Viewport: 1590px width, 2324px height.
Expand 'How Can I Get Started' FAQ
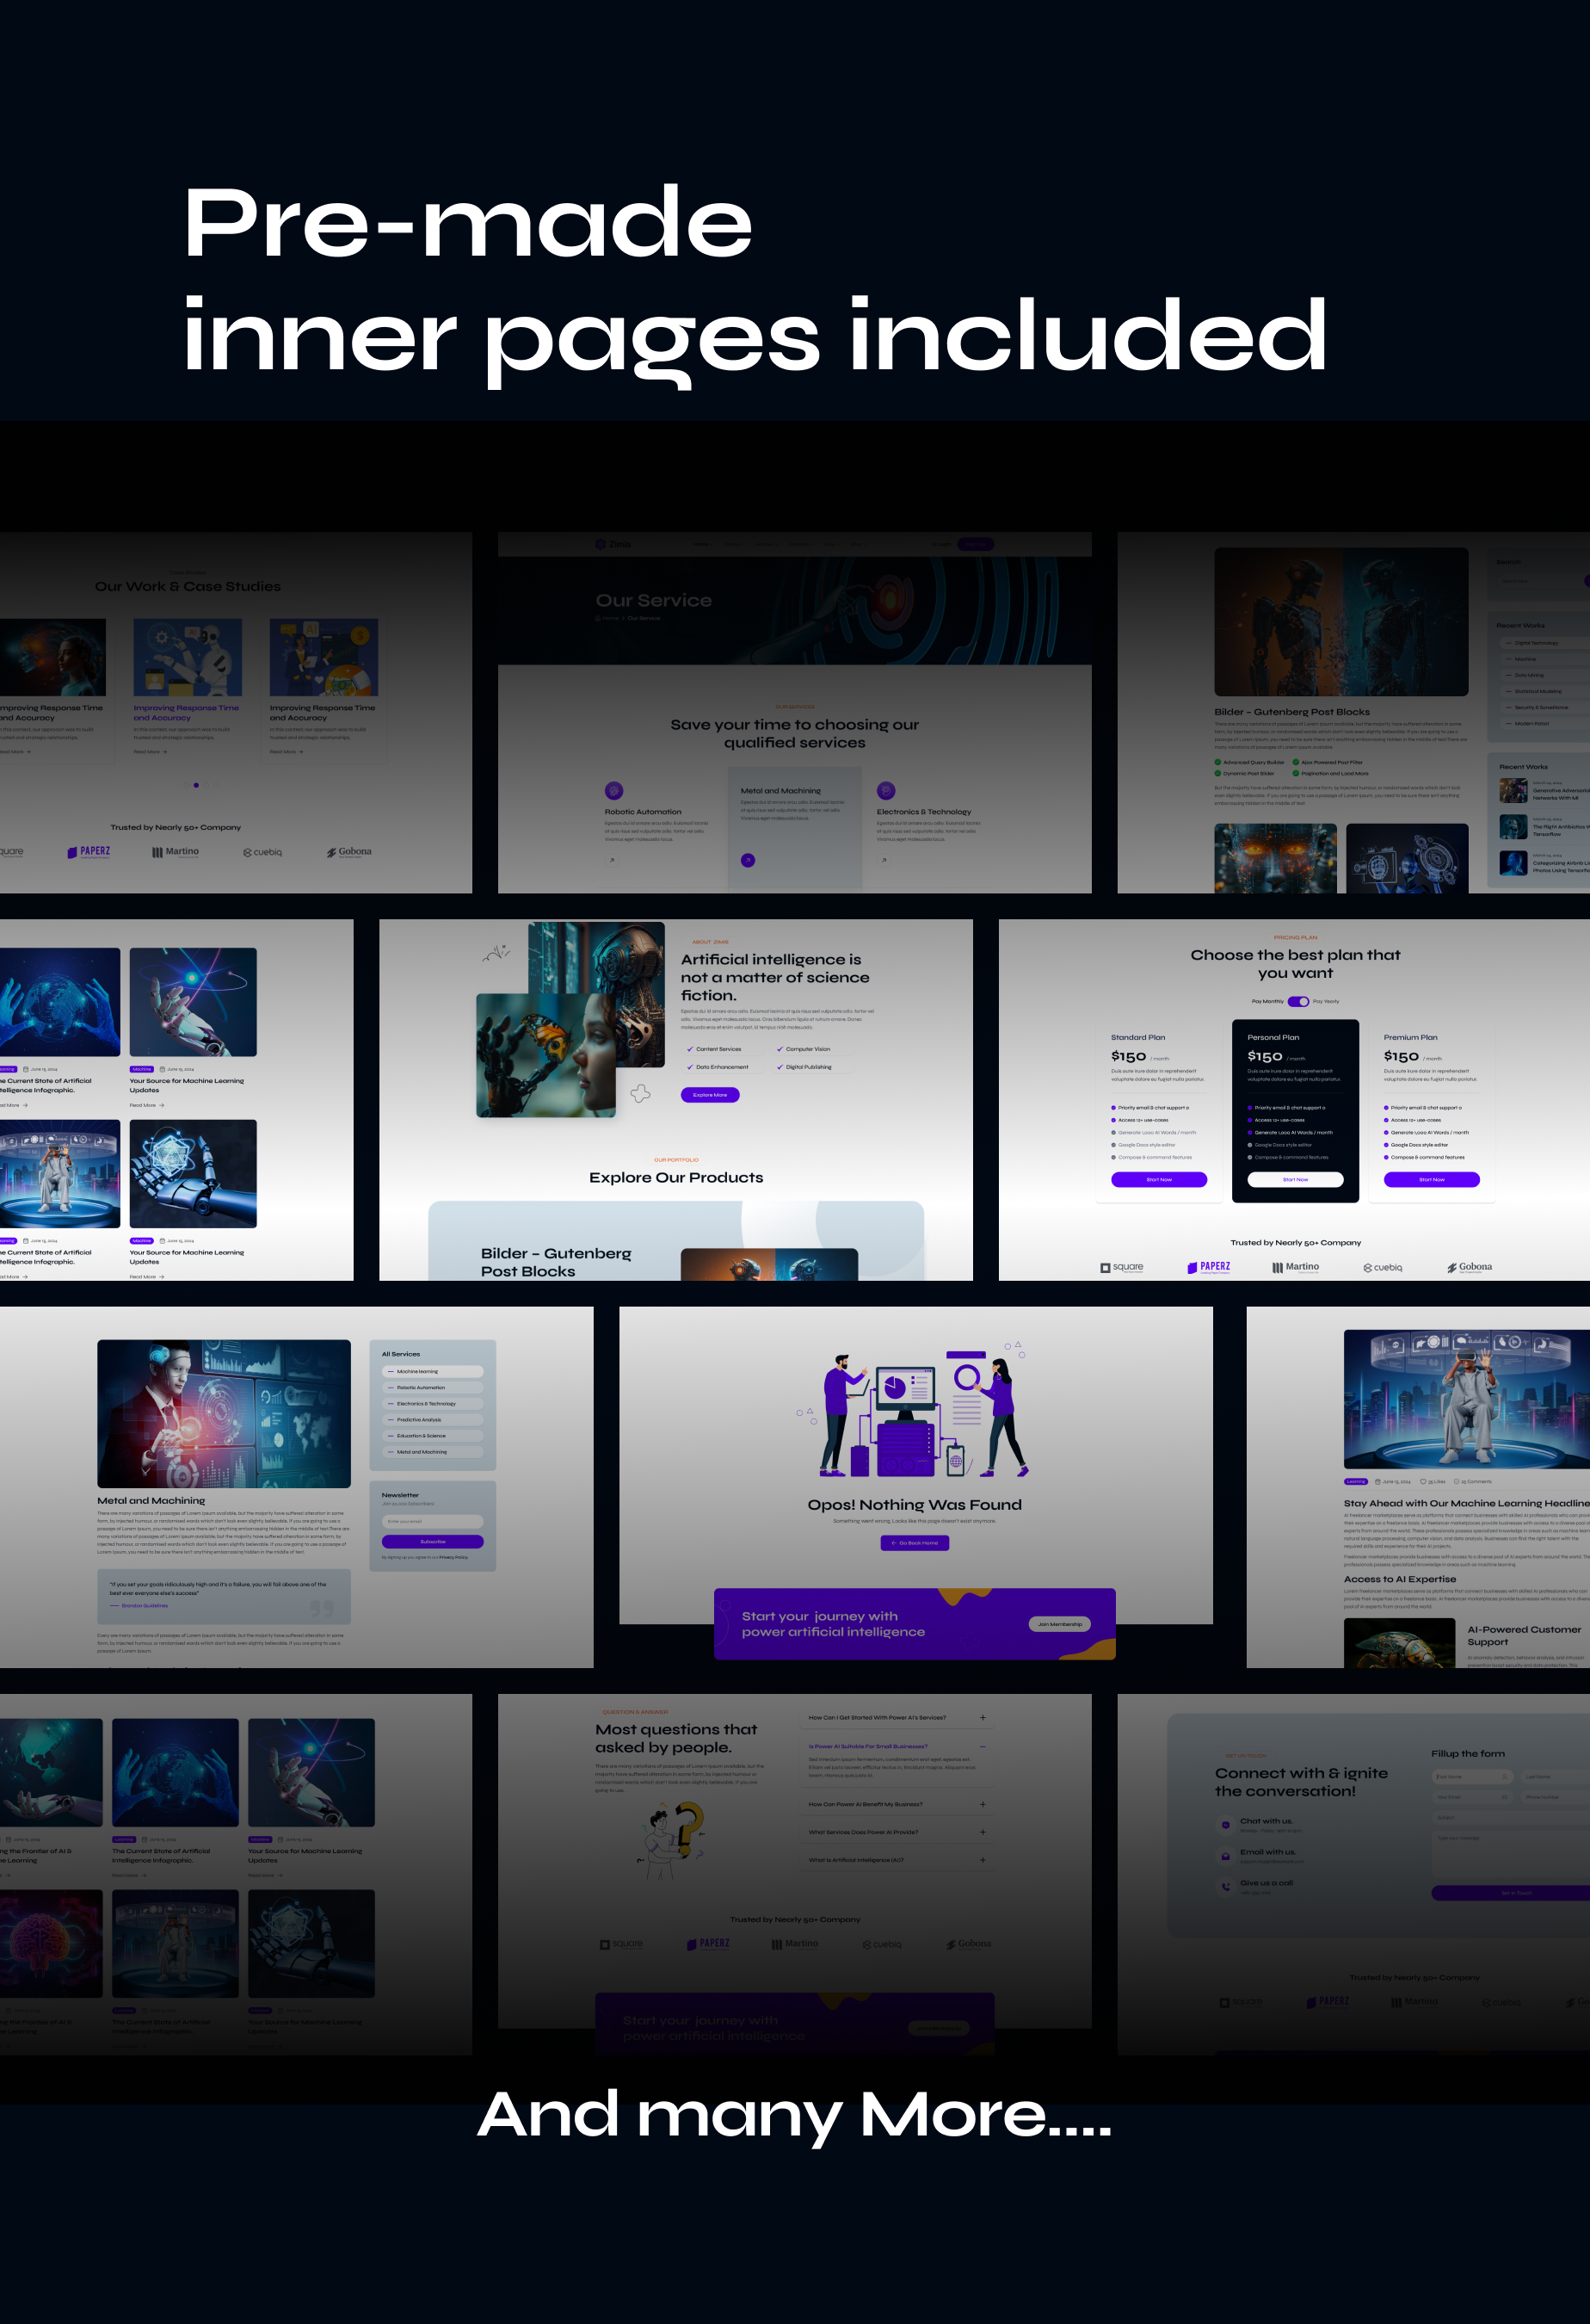983,1717
